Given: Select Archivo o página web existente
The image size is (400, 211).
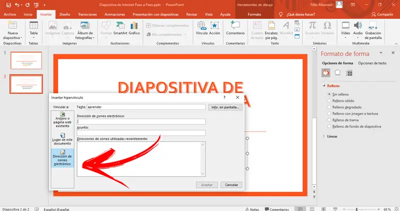Looking at the screenshot, I should coord(62,120).
